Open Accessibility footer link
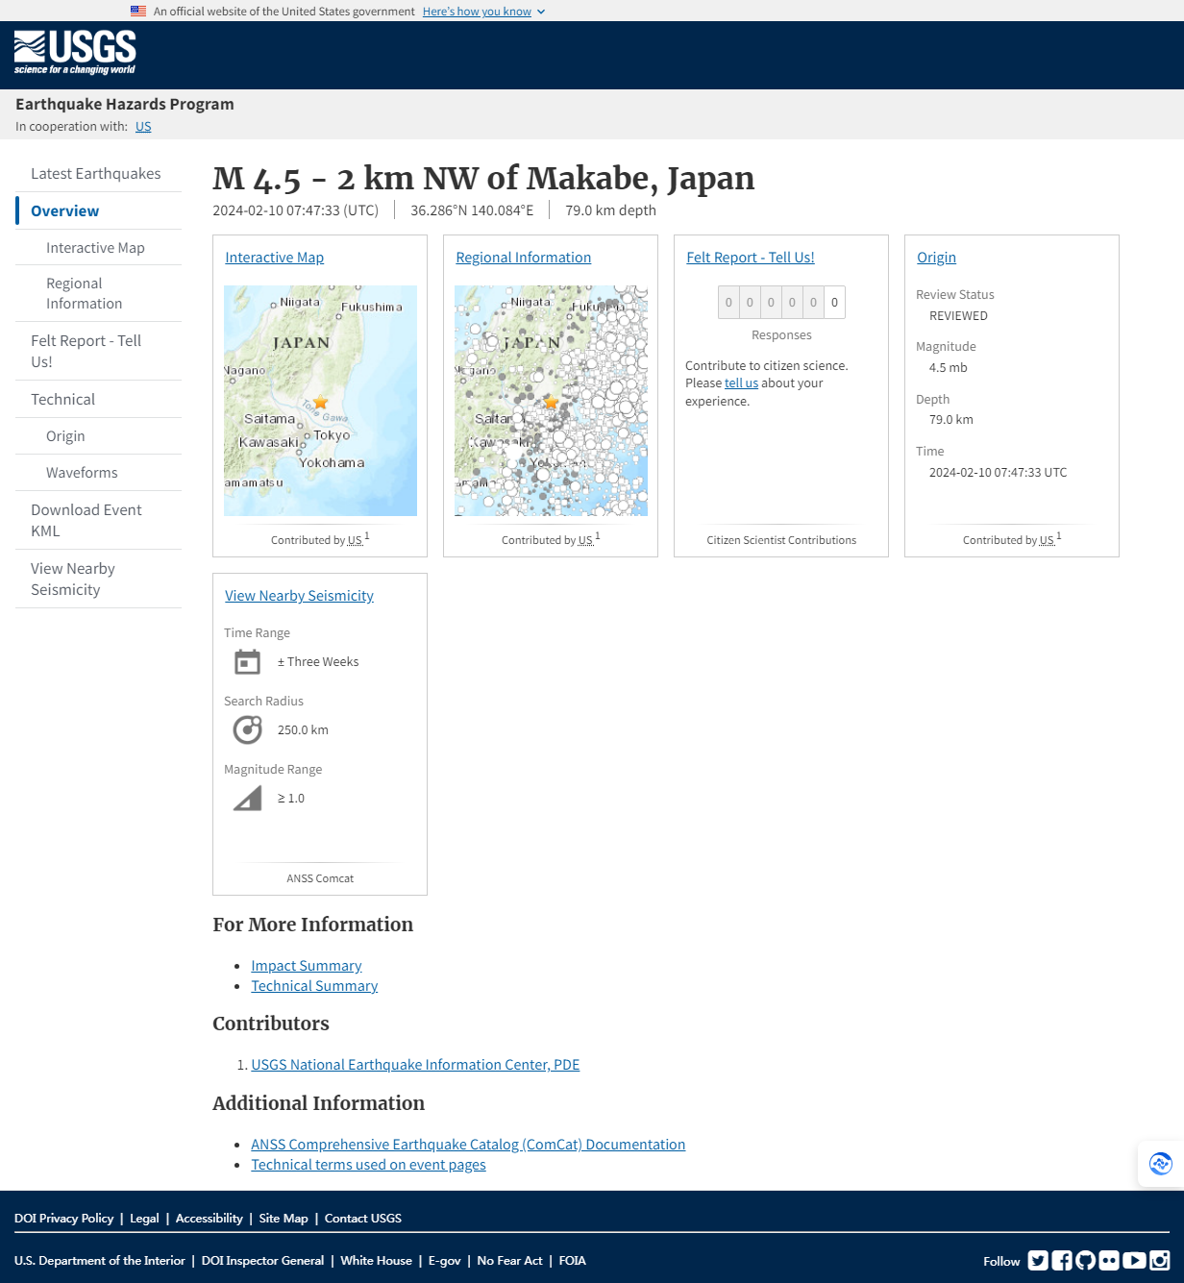This screenshot has height=1283, width=1184. 209,1219
